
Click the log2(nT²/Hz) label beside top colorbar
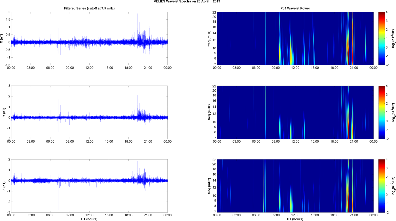point(393,38)
